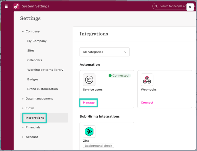Click the Automation section heading

click(90, 65)
